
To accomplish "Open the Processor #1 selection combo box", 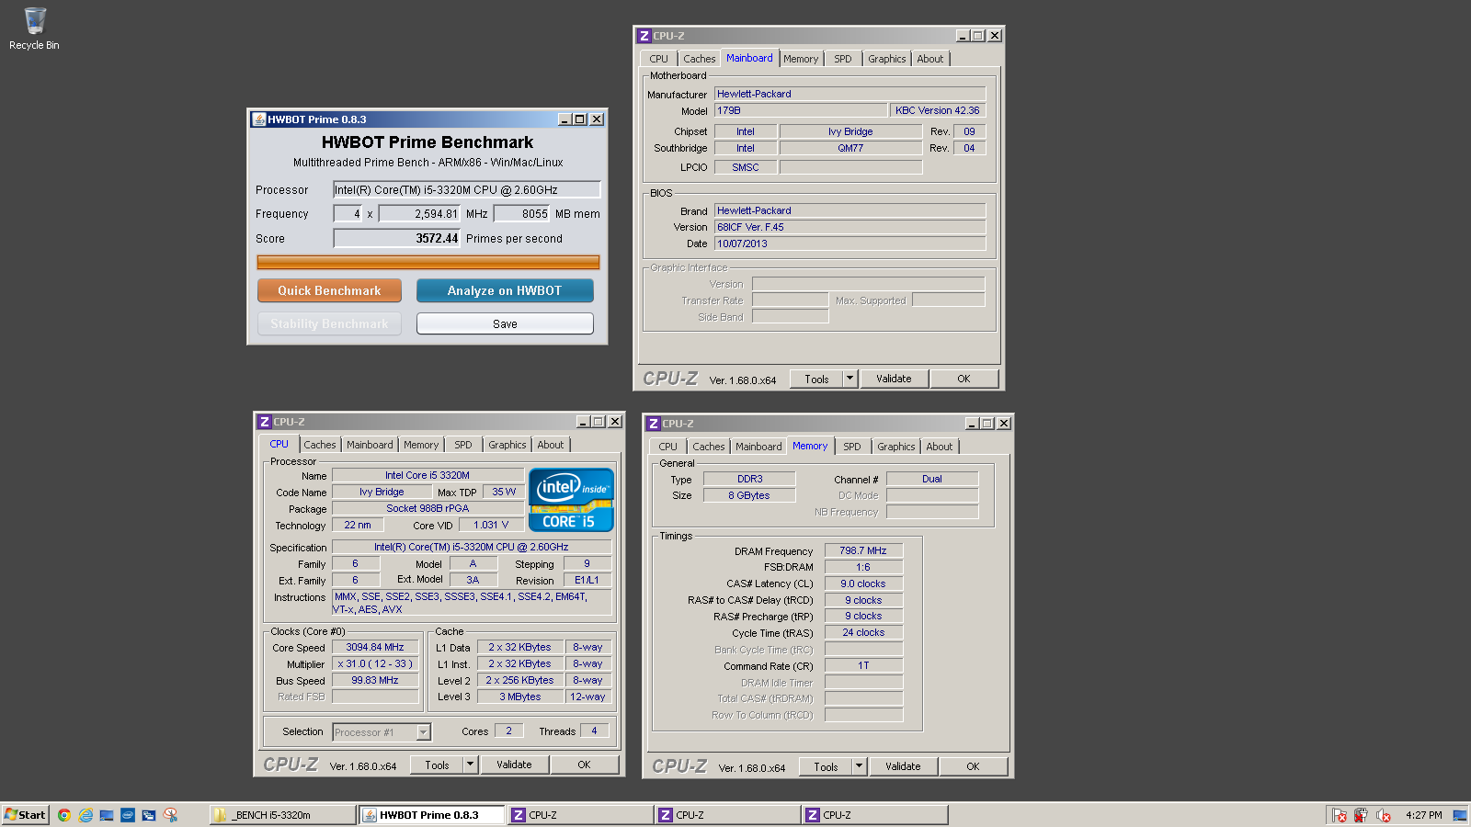I will click(382, 732).
